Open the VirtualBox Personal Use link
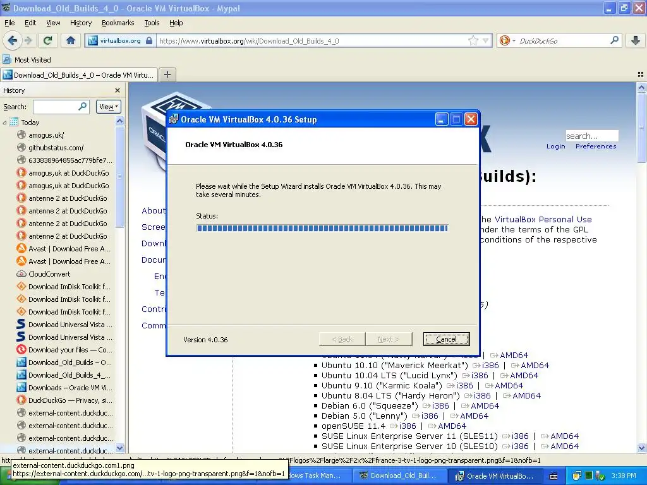 point(543,219)
